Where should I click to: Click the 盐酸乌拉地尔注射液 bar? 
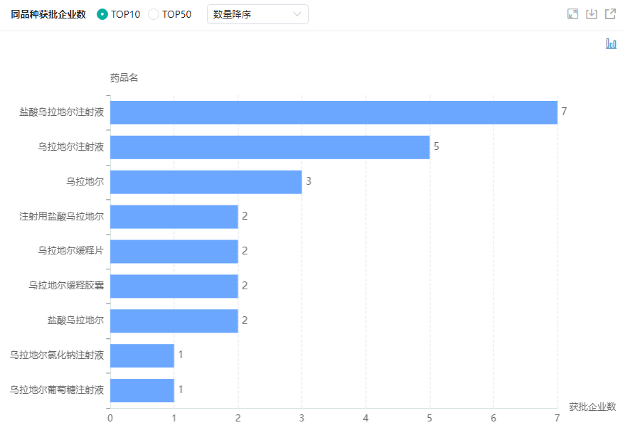coord(333,112)
